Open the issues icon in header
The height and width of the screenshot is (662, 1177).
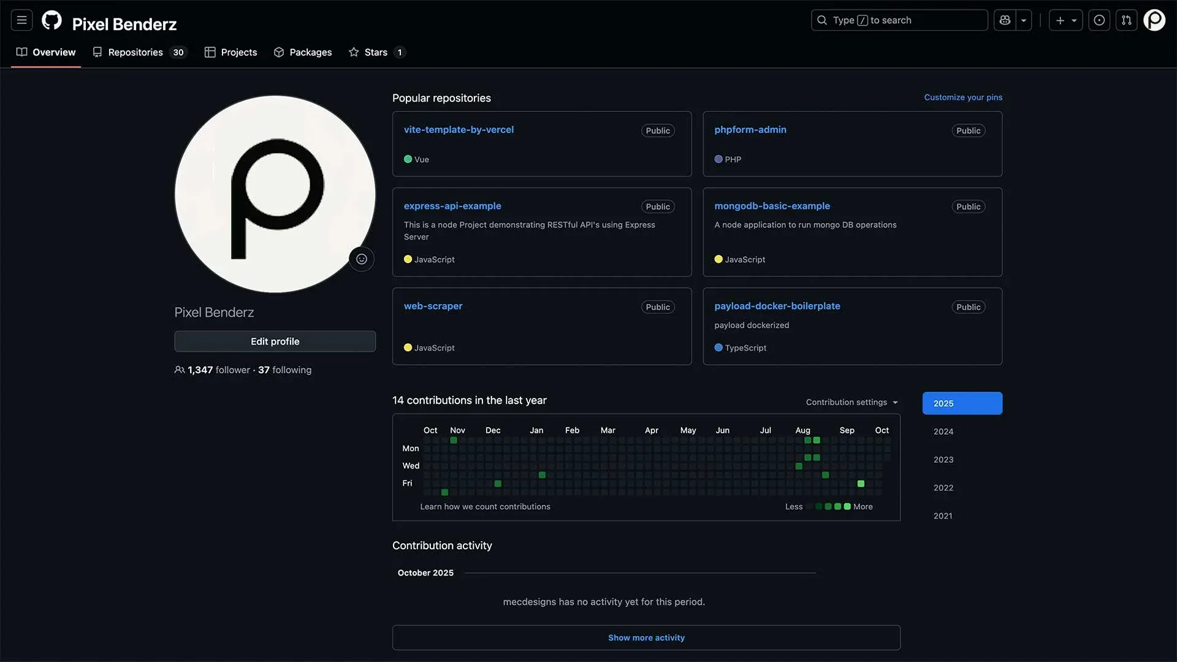[x=1099, y=20]
